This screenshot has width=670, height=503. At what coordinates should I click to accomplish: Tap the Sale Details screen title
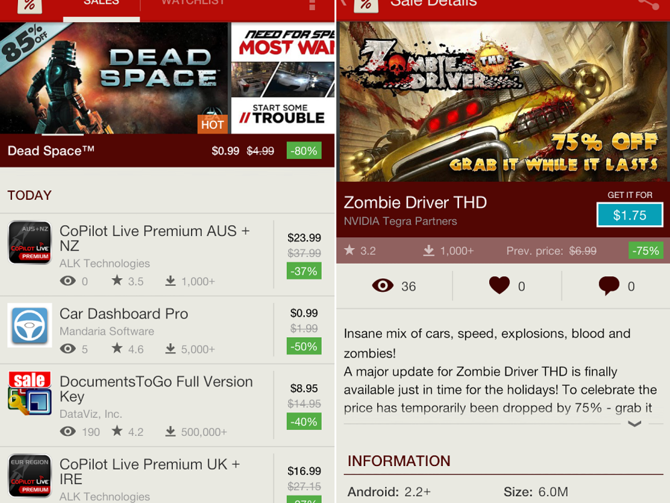(x=433, y=4)
